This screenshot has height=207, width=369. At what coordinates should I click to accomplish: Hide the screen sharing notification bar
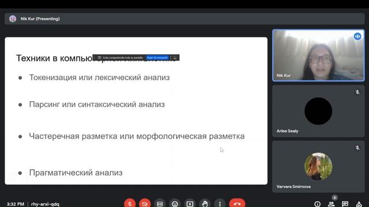tap(175, 57)
